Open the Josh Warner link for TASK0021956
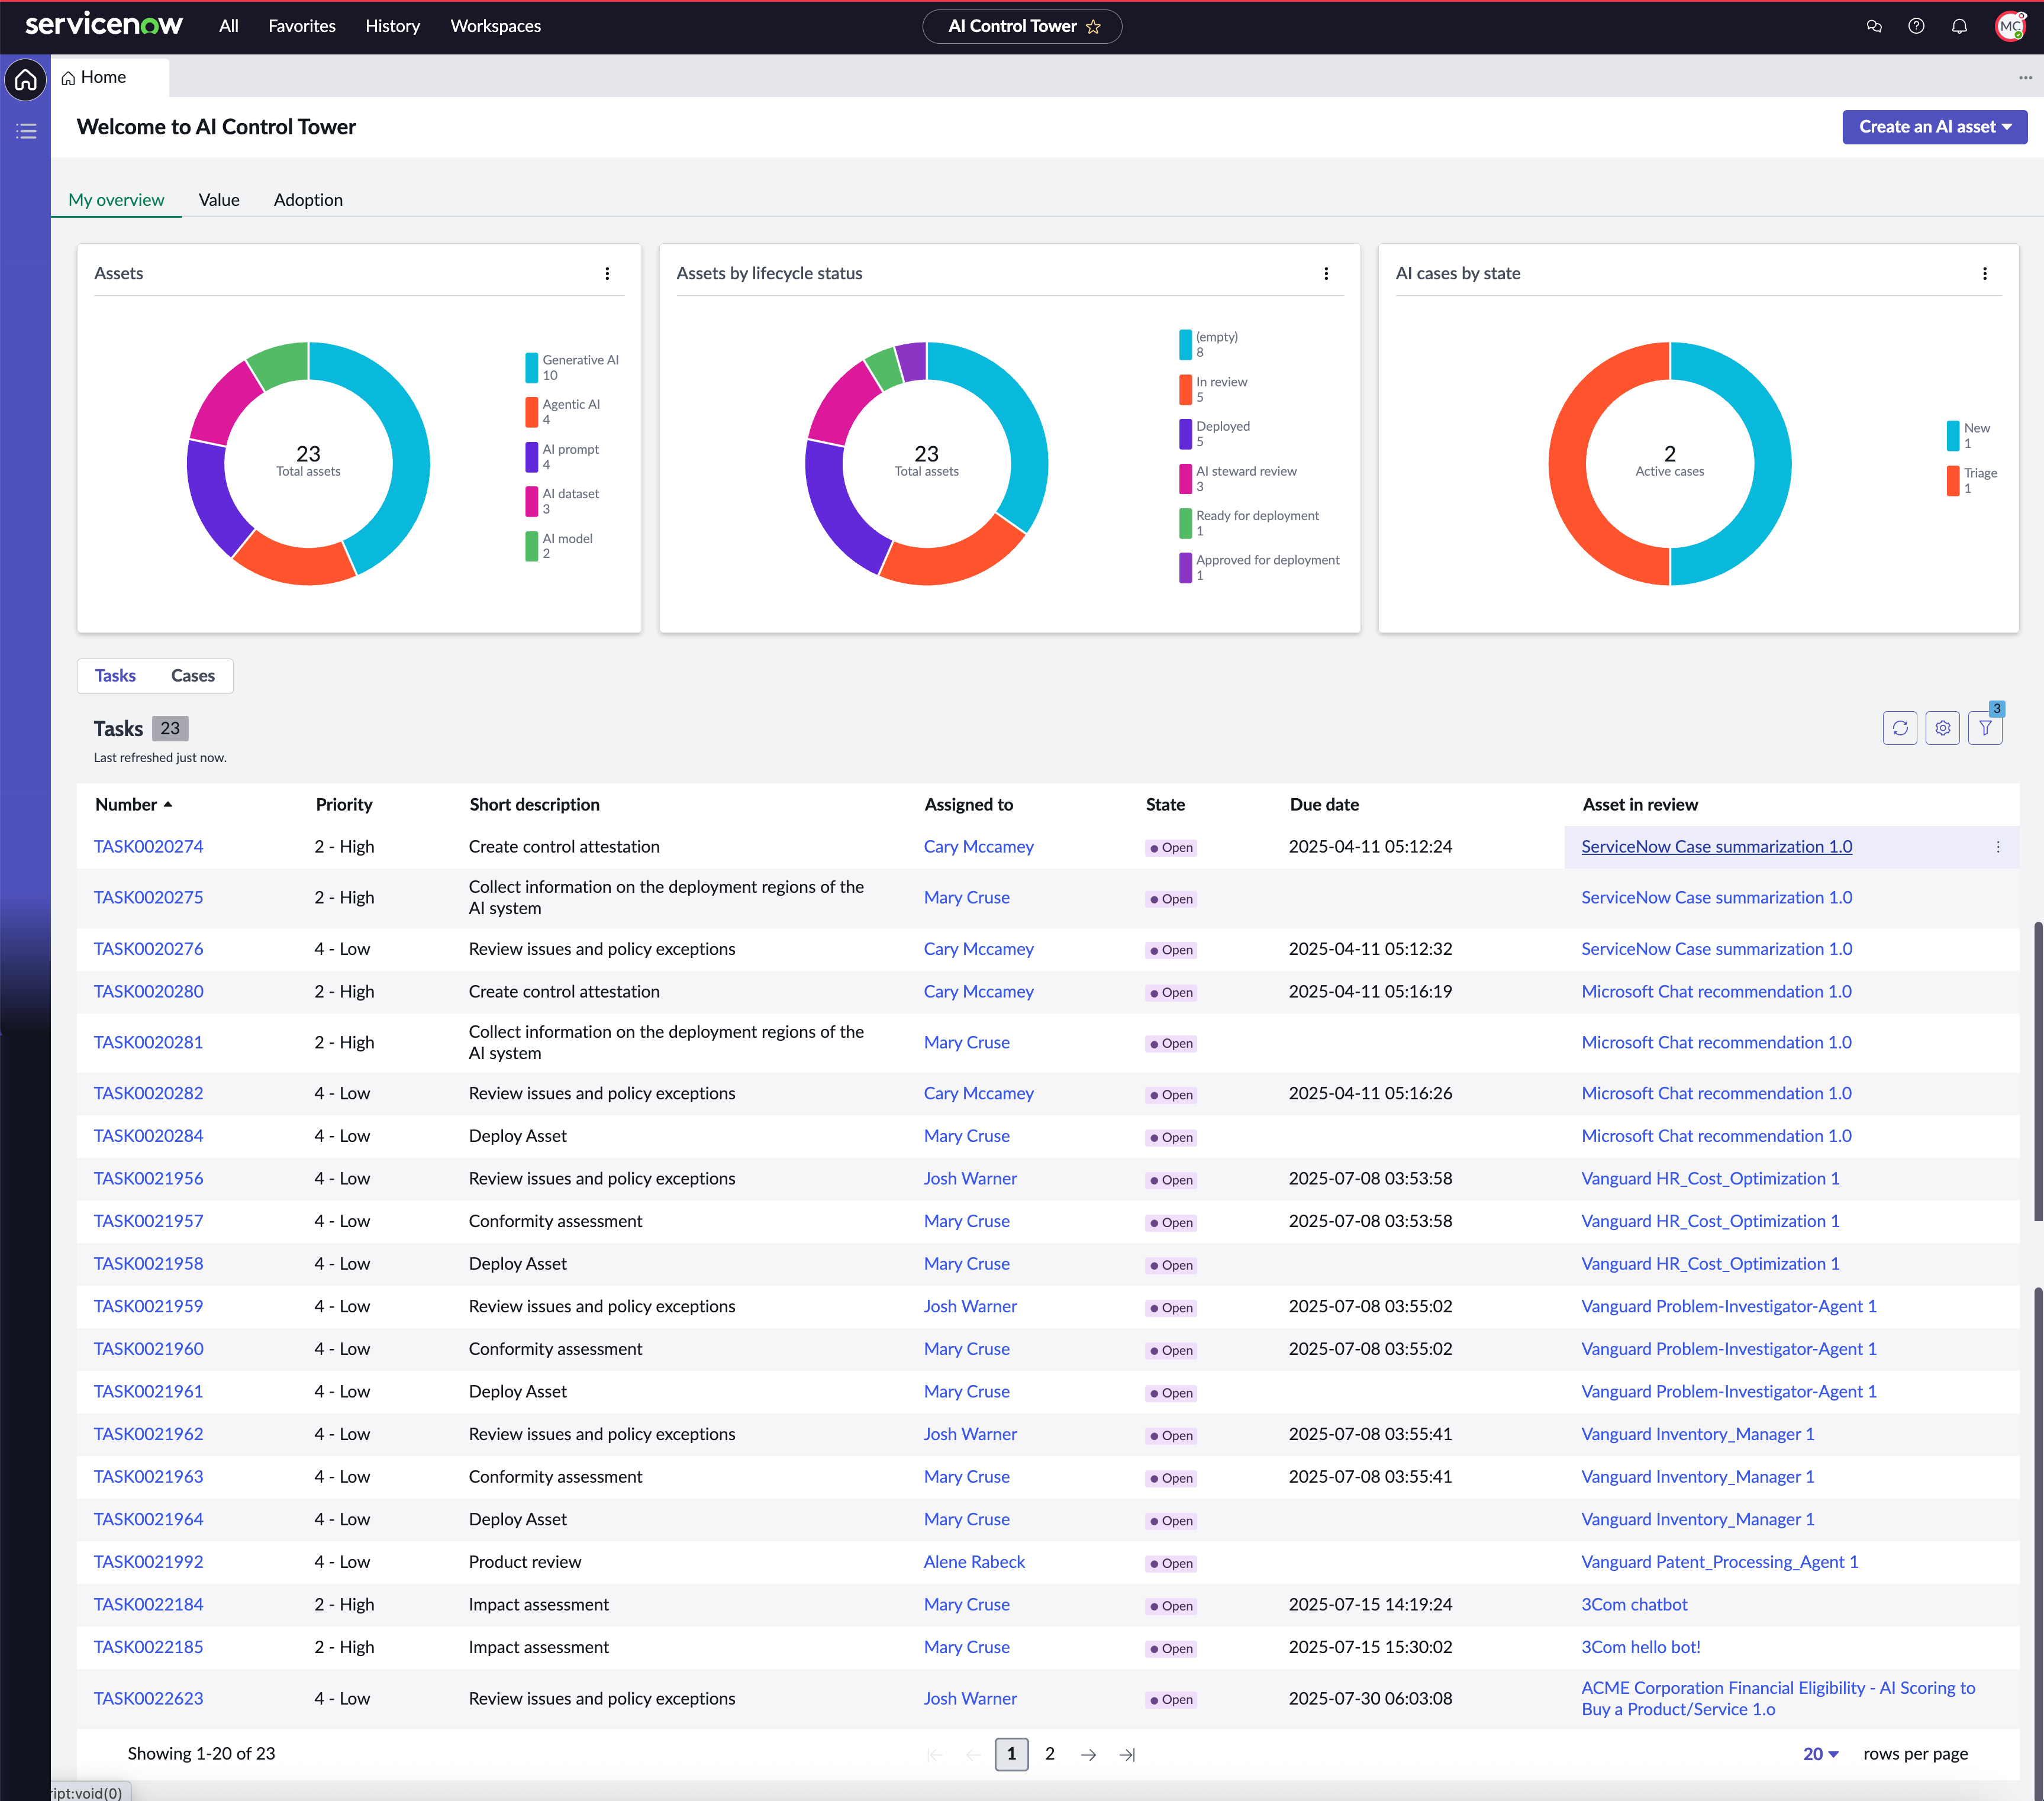This screenshot has width=2044, height=1801. point(970,1179)
